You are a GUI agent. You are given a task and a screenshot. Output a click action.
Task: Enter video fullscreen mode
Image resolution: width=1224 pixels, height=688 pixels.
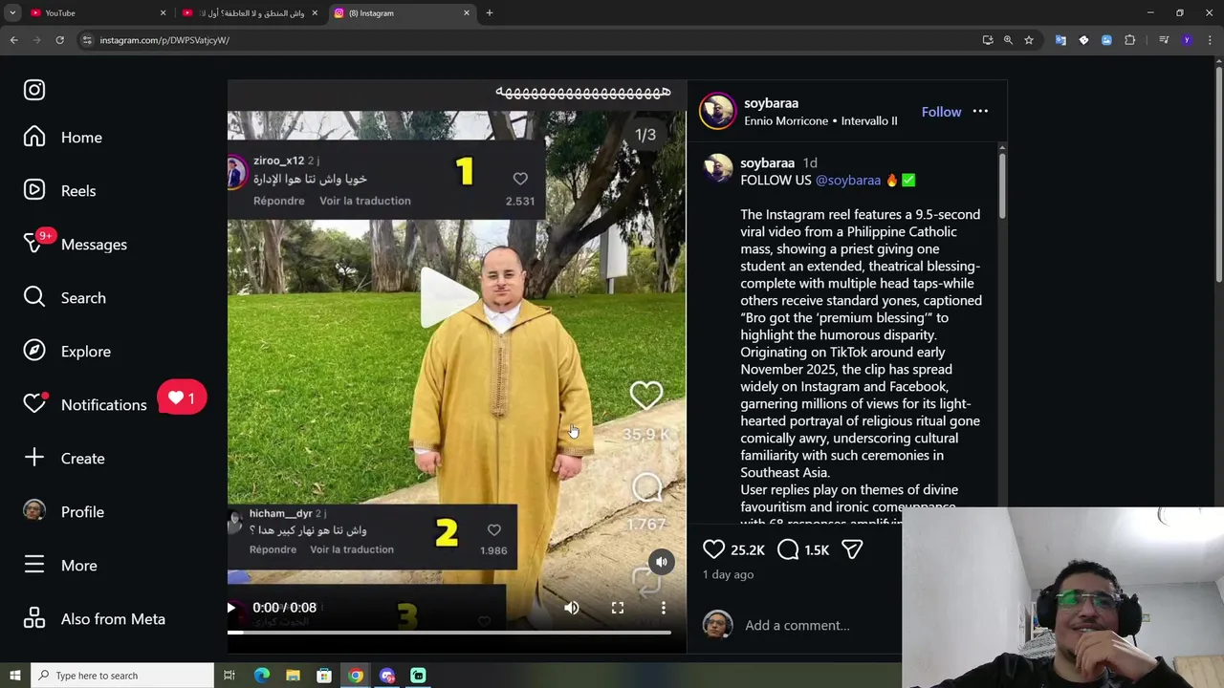(x=618, y=608)
